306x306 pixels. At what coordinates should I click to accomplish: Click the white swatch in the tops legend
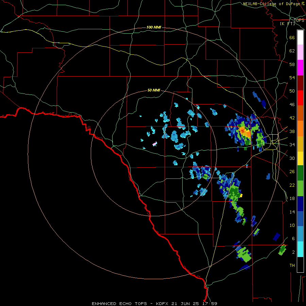coord(300,37)
